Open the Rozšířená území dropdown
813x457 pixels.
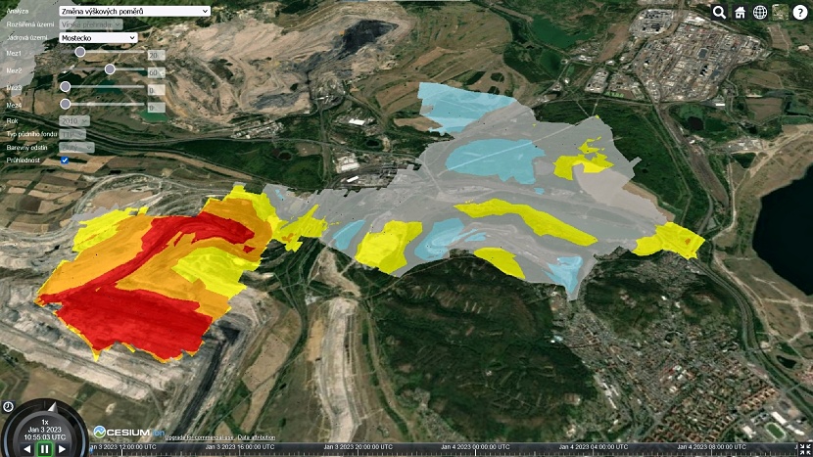click(91, 24)
